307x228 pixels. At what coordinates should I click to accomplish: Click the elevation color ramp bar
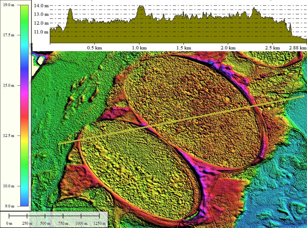(24, 106)
